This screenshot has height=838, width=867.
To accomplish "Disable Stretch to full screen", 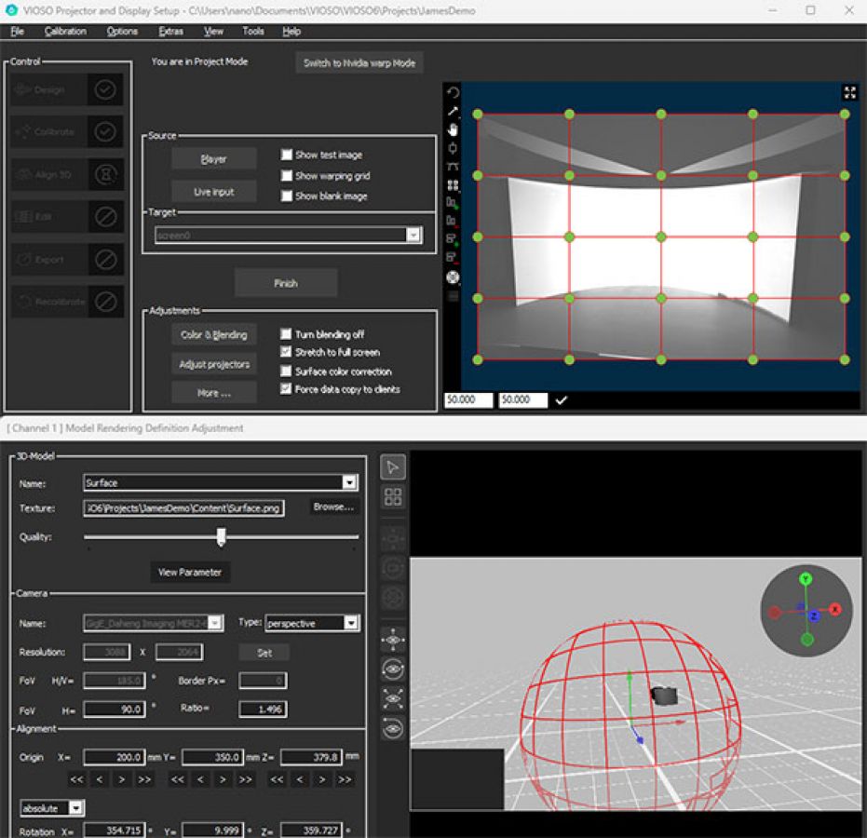I will tap(287, 351).
